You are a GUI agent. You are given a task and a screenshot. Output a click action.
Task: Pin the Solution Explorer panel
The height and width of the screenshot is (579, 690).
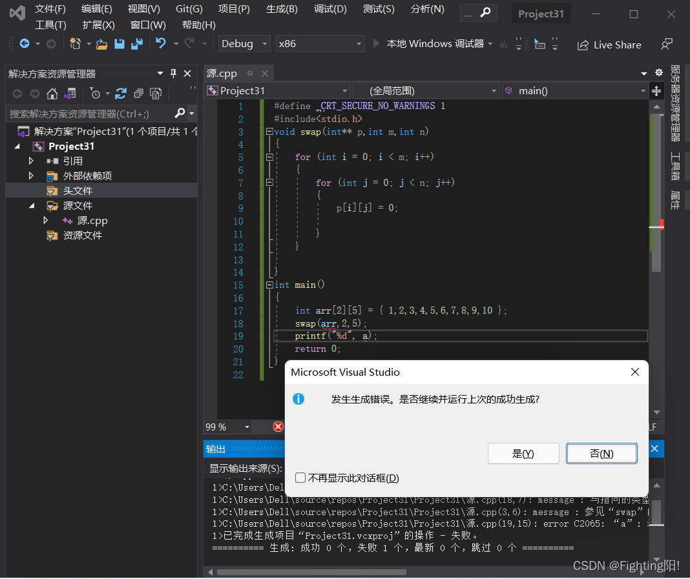(173, 74)
